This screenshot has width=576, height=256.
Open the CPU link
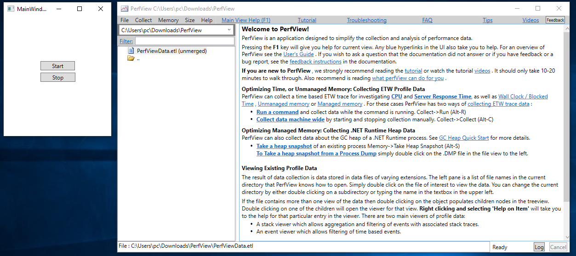pos(397,97)
